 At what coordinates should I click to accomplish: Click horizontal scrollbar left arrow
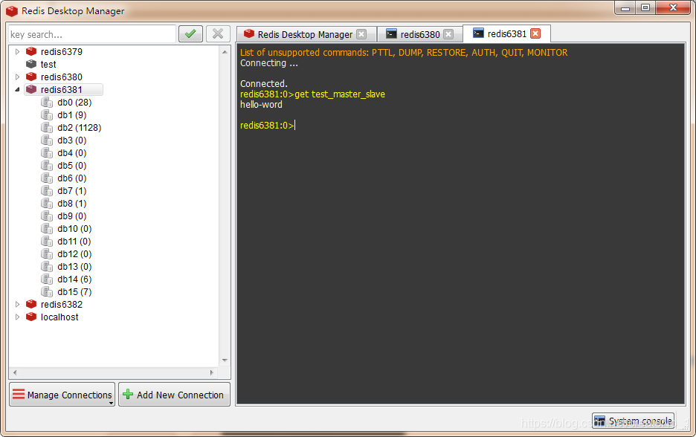point(15,372)
